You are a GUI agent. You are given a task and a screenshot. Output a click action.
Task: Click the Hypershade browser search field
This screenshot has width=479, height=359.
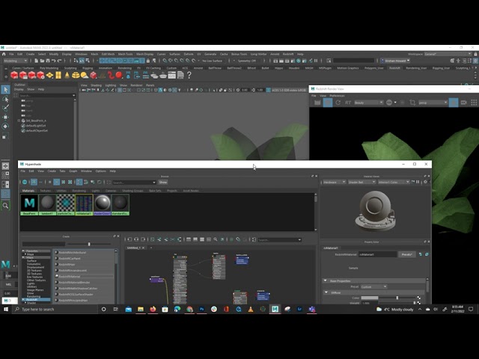(134, 182)
